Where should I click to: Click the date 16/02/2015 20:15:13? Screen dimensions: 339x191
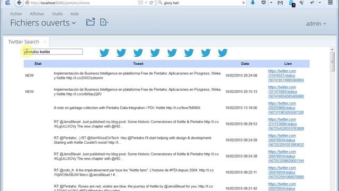point(242,92)
